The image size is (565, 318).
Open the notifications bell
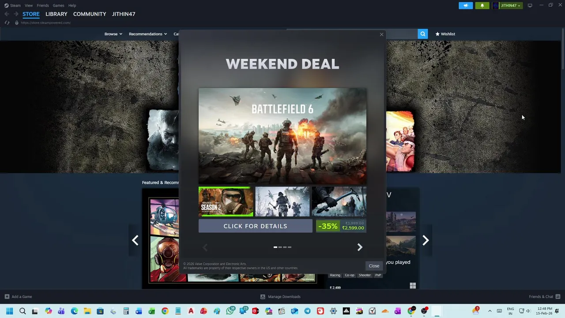(482, 5)
